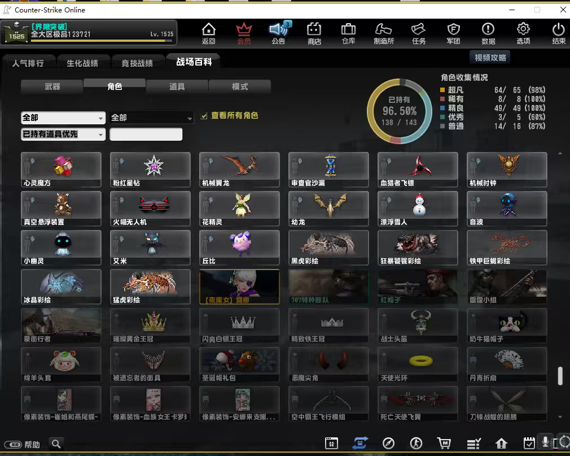
Task: Click the house alert icon in bottom bar
Action: (501, 443)
